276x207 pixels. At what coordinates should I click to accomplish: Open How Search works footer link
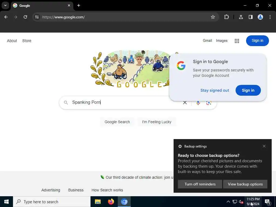pyautogui.click(x=107, y=190)
